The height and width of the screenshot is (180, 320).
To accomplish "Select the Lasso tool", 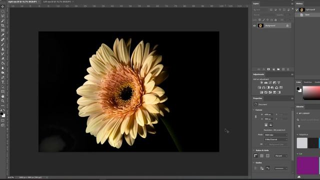I will click(x=2, y=16).
